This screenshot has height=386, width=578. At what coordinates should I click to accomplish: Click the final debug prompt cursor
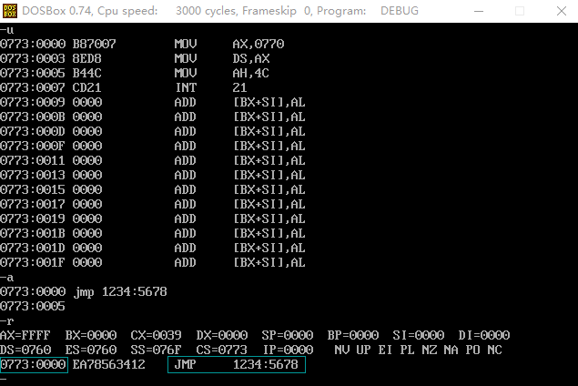coord(4,379)
